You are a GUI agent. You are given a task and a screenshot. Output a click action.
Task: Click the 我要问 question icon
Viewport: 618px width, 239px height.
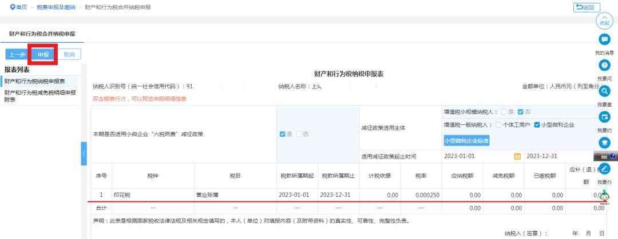[x=604, y=66]
